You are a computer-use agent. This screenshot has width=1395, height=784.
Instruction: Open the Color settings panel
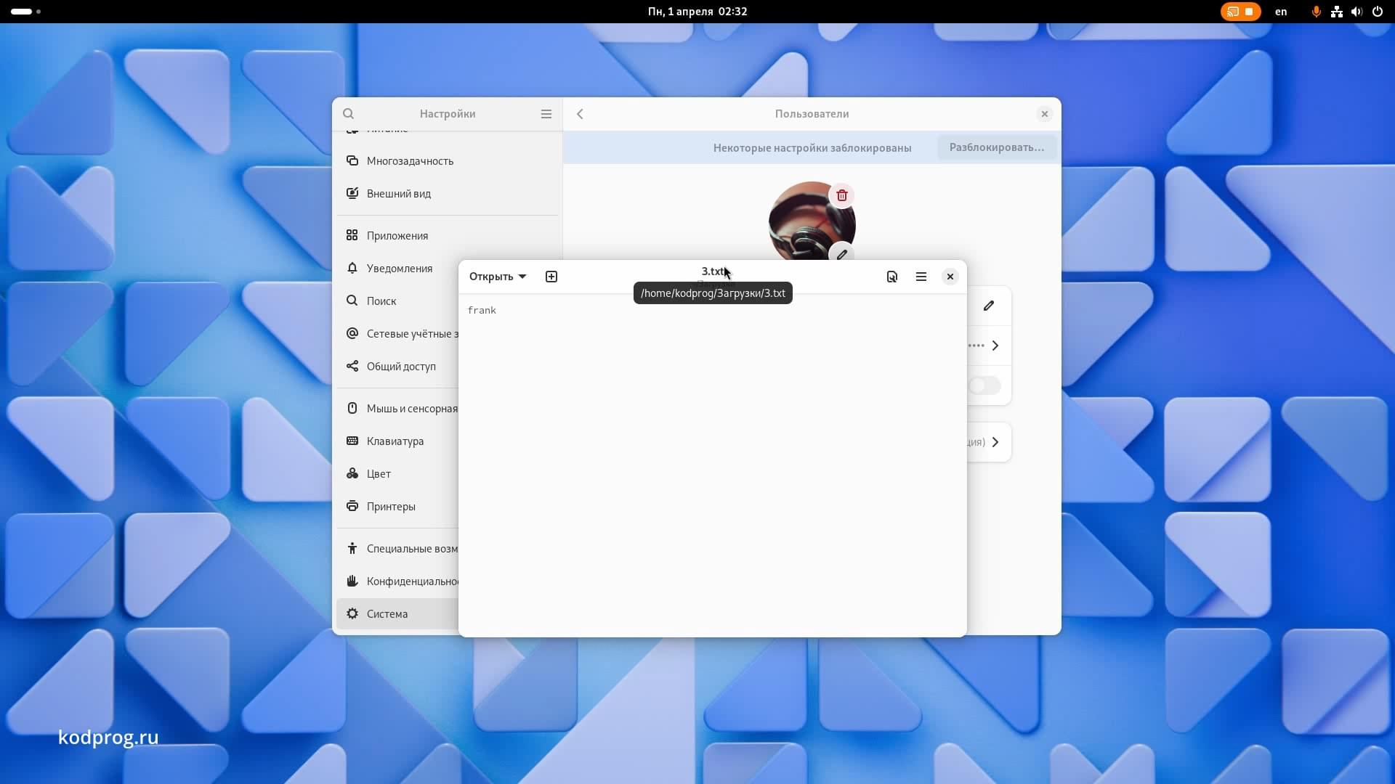pos(397,474)
